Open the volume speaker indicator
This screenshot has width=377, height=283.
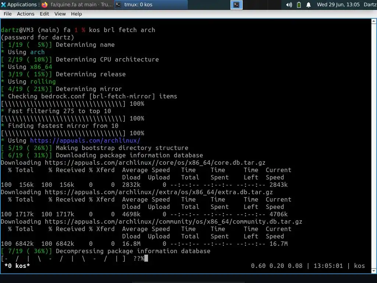(x=289, y=4)
